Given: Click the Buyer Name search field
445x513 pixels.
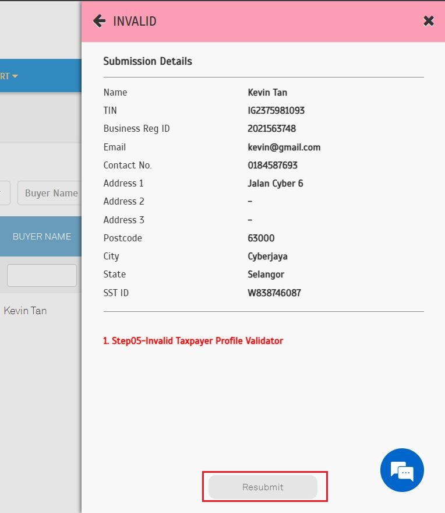Looking at the screenshot, I should click(51, 193).
